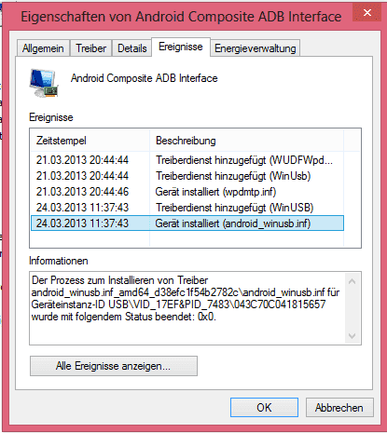Switch to the Energieverwaltung tab

(x=255, y=48)
